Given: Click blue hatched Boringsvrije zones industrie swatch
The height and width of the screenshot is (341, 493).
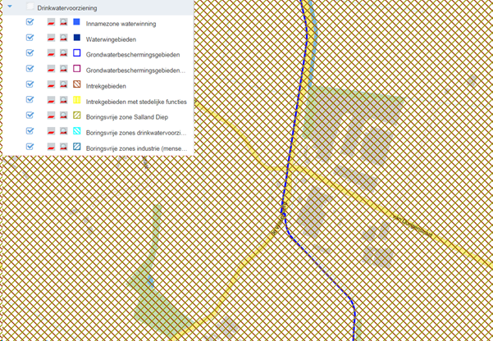Looking at the screenshot, I should coord(77,147).
